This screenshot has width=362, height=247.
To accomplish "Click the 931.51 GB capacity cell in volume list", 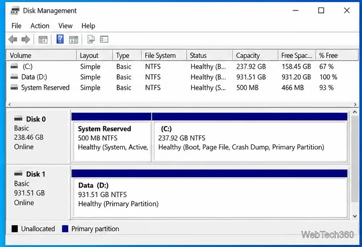I will pos(251,77).
